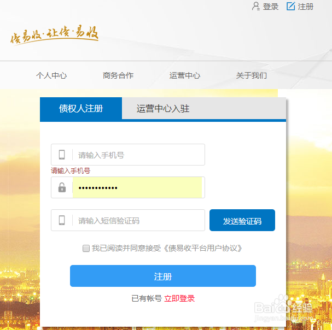Open the 注册 link in top-right header
The width and height of the screenshot is (332, 330).
pos(306,7)
